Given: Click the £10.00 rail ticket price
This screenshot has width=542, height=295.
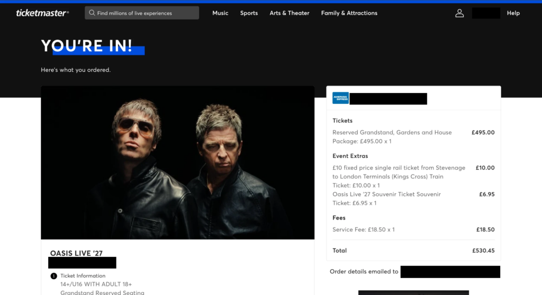Looking at the screenshot, I should pos(485,168).
